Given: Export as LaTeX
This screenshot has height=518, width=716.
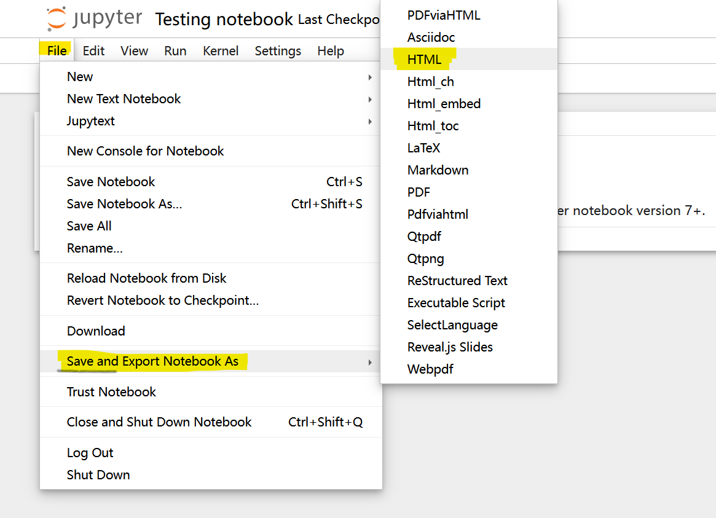Looking at the screenshot, I should click(x=469, y=148).
